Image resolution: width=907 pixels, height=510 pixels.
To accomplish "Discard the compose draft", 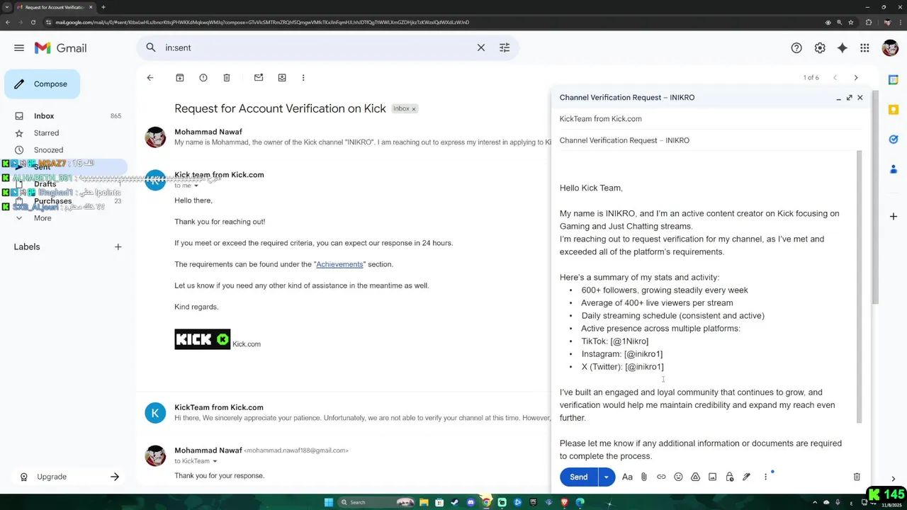I will [x=857, y=477].
